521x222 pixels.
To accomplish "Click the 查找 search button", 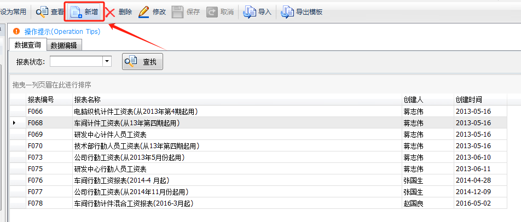I will tap(142, 61).
